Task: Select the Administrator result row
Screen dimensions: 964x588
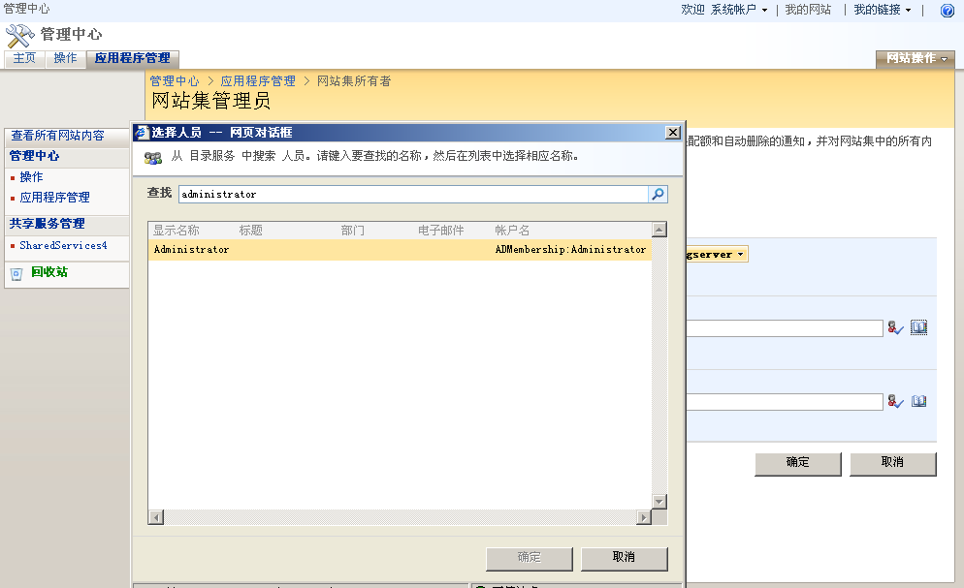Action: click(400, 250)
